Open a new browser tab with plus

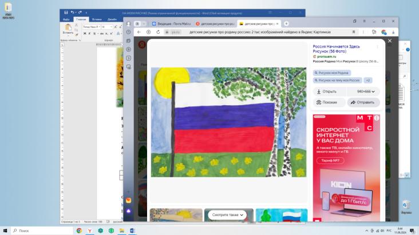286,23
